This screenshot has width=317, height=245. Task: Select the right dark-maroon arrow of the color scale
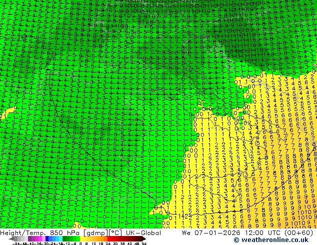pyautogui.click(x=144, y=238)
